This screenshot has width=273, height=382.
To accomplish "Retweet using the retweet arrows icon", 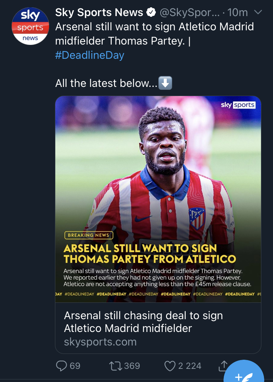I will pyautogui.click(x=115, y=366).
